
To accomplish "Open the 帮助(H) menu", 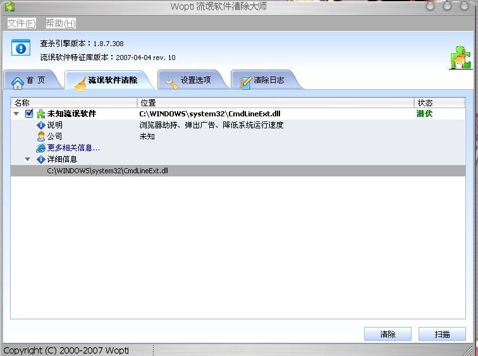I will pyautogui.click(x=61, y=23).
